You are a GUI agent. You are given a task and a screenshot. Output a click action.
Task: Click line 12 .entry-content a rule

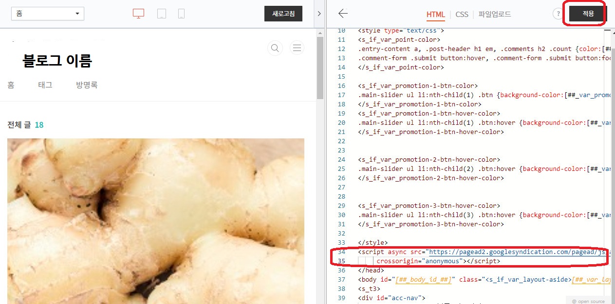484,49
